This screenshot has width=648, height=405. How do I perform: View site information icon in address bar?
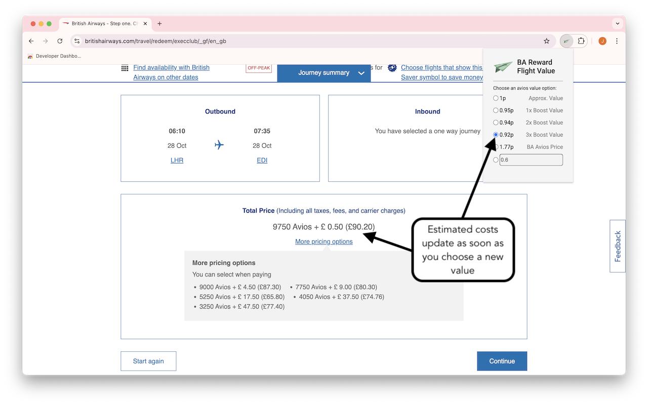pyautogui.click(x=77, y=41)
